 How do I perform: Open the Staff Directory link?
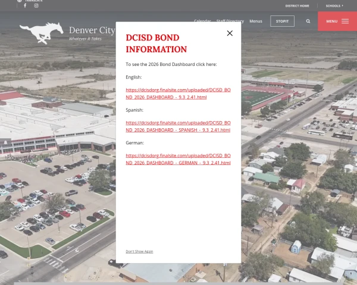click(x=230, y=21)
